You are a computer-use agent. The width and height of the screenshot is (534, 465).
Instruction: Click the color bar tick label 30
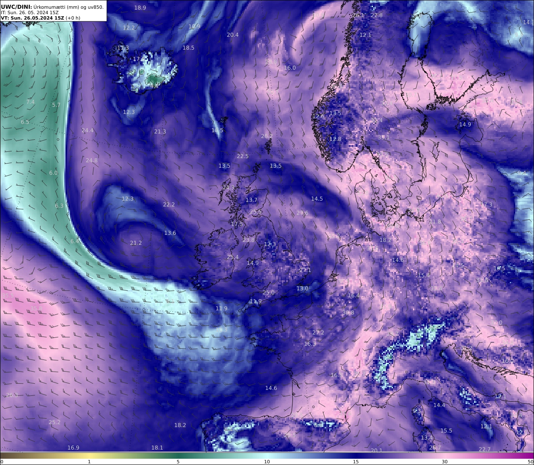click(445, 462)
